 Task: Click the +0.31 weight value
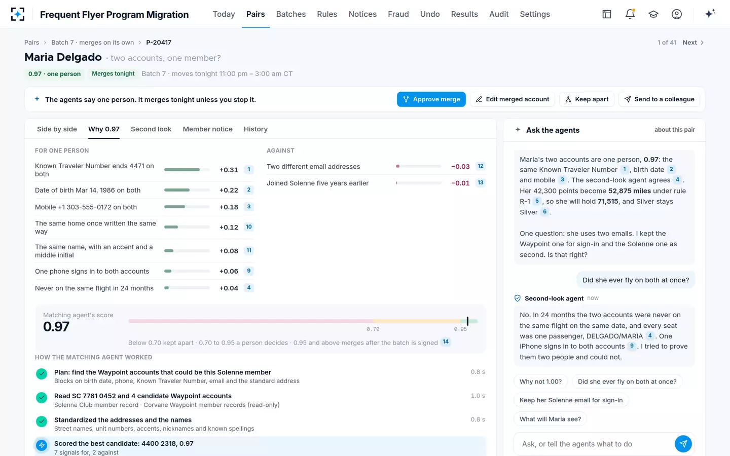click(x=229, y=170)
